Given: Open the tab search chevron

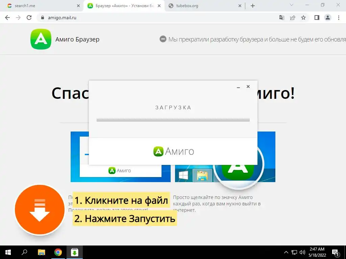Looking at the screenshot, I should tap(292, 5).
